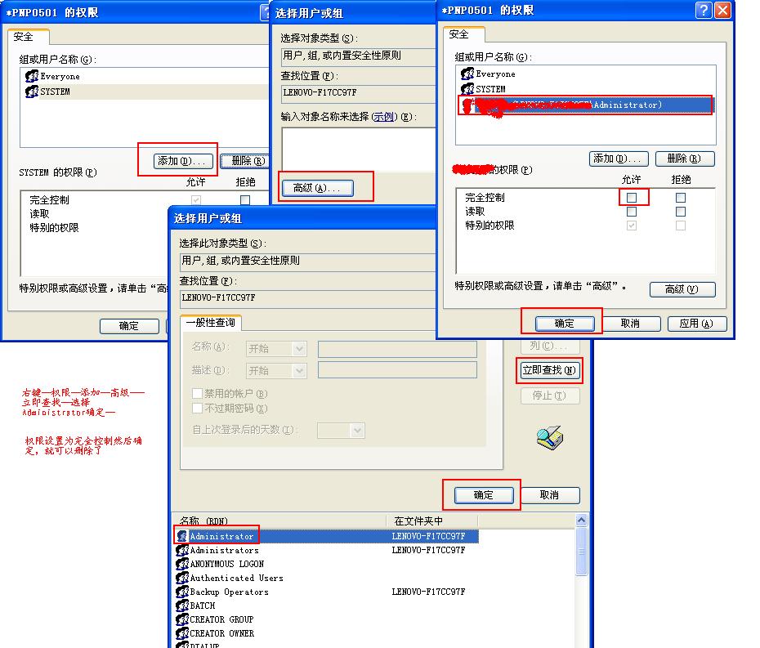Click CREATOR OWNER icon in results

point(182,633)
